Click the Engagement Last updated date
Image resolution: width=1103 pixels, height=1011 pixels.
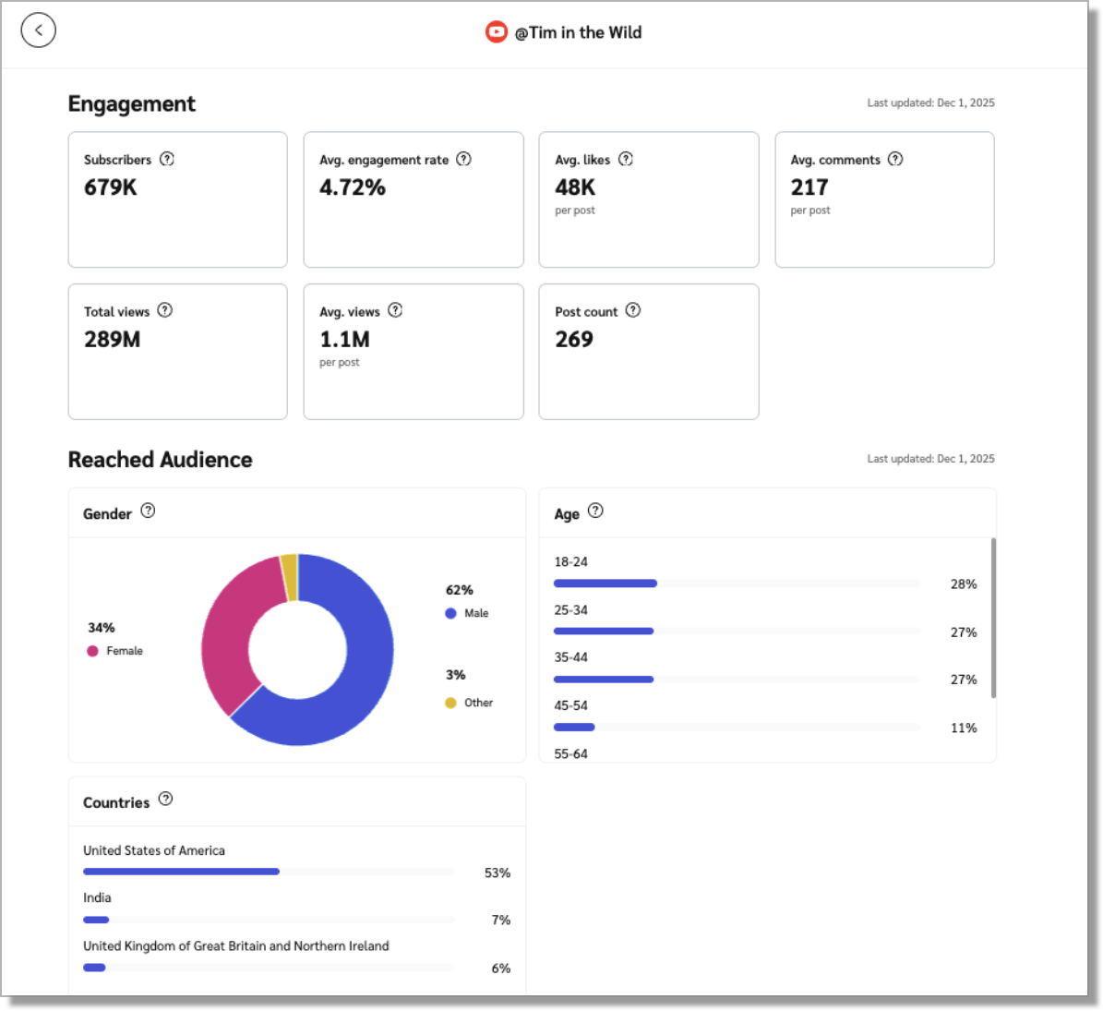930,102
